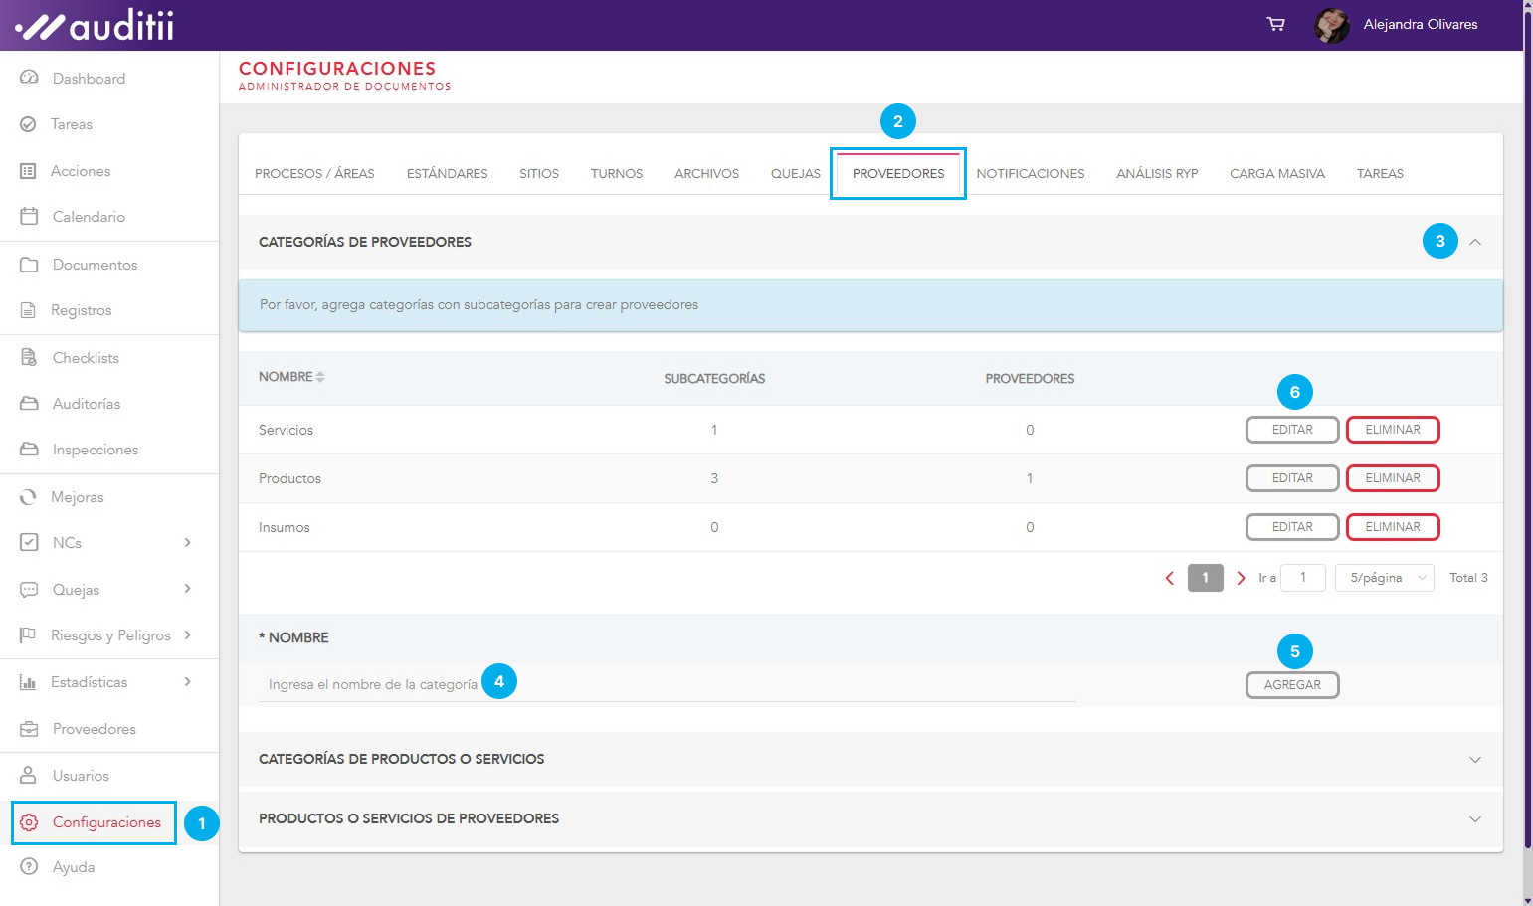Sort table by NOMBRE column

point(319,377)
